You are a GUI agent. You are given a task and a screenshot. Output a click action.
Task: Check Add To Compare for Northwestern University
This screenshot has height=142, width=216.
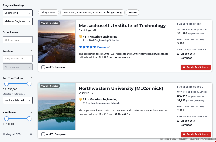tap(43, 134)
